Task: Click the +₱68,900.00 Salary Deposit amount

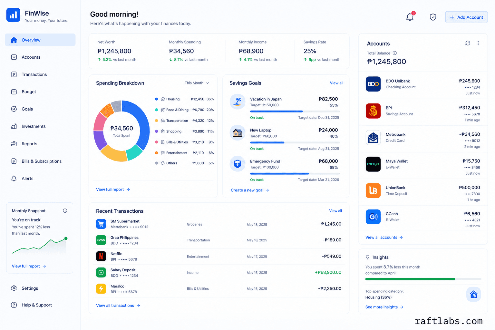Action: (328, 273)
